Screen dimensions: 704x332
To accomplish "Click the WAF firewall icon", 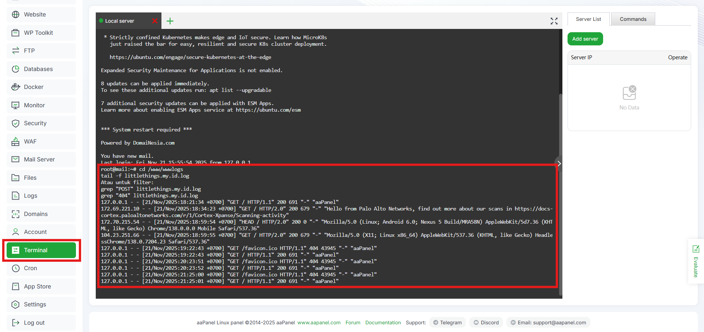I will [15, 141].
